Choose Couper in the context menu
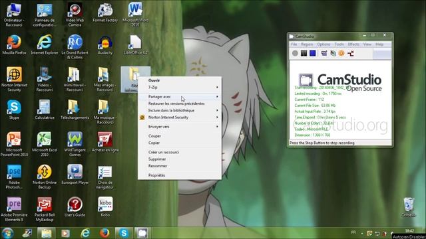The width and height of the screenshot is (426, 239). (x=180, y=135)
